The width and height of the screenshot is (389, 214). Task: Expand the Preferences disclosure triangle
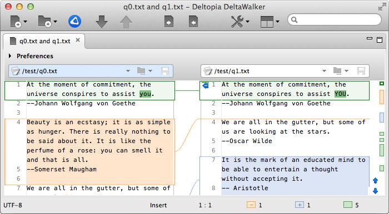[10, 56]
